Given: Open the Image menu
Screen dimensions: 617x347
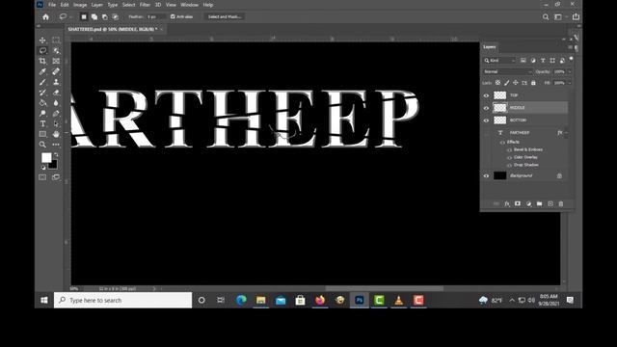Looking at the screenshot, I should (80, 5).
